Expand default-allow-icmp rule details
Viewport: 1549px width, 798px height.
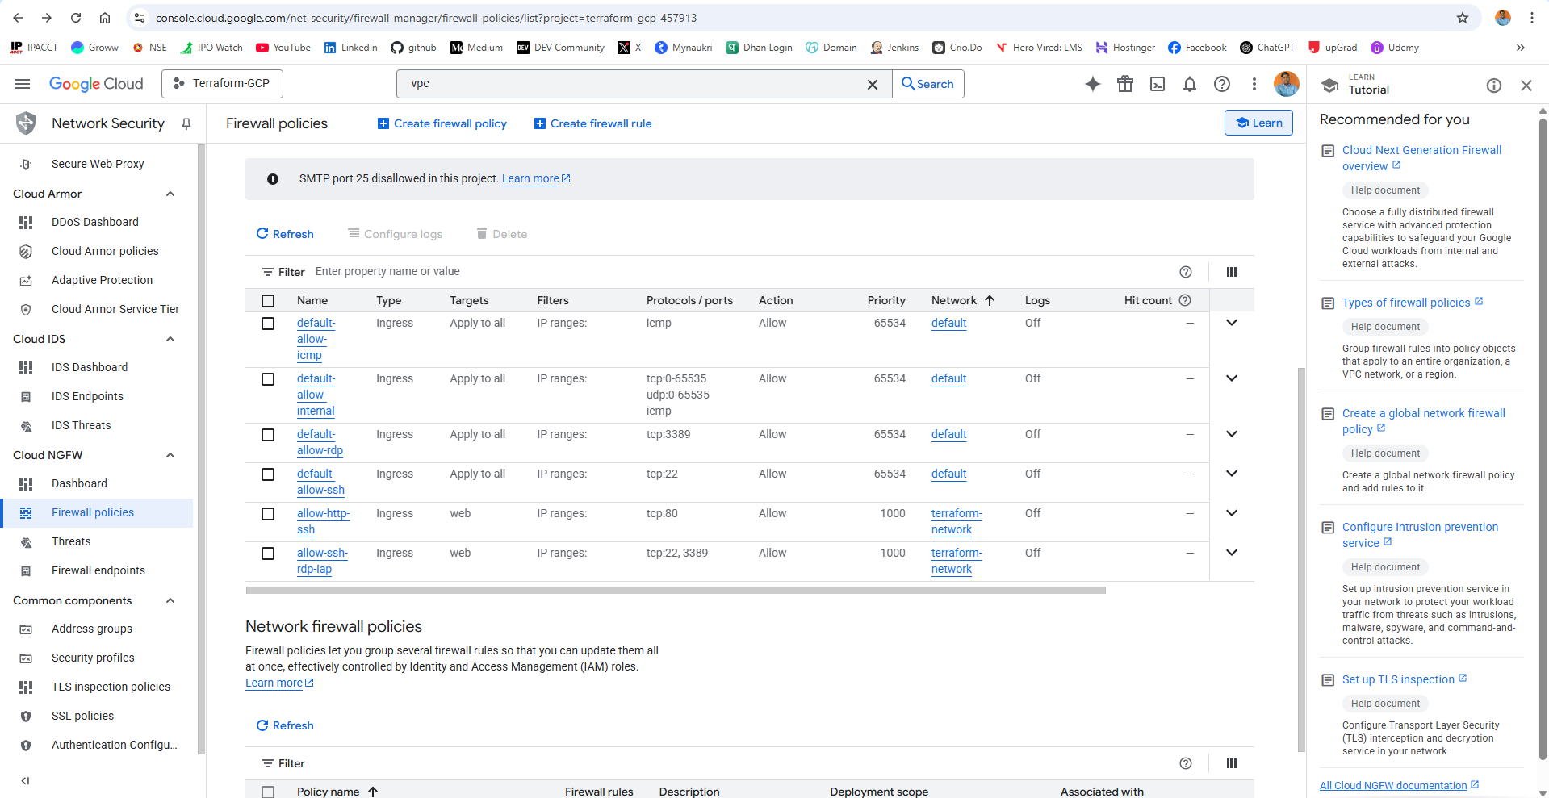[1232, 323]
